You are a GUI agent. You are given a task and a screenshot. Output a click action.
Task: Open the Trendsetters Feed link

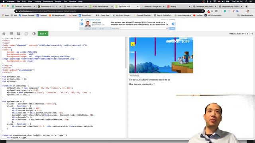tap(92, 20)
